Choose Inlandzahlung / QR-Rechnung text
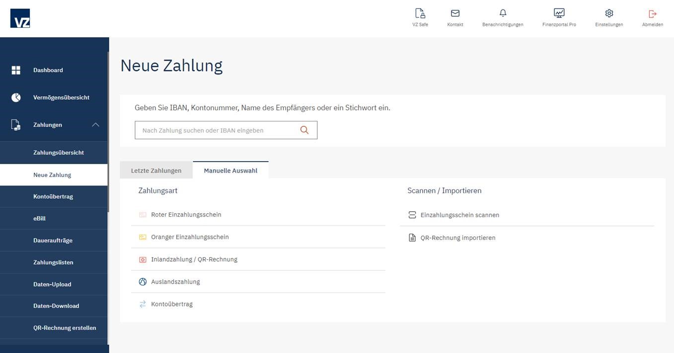 click(194, 259)
